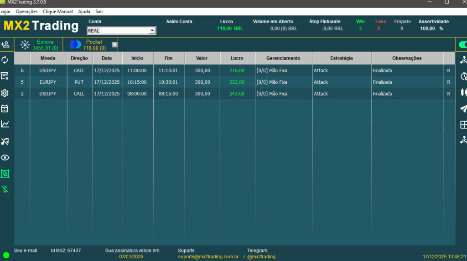The image size is (467, 261).
Task: Close the Pocket broker tab
Action: 115,45
